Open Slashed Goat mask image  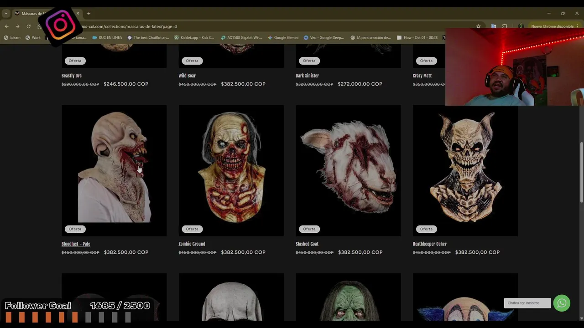tap(348, 170)
